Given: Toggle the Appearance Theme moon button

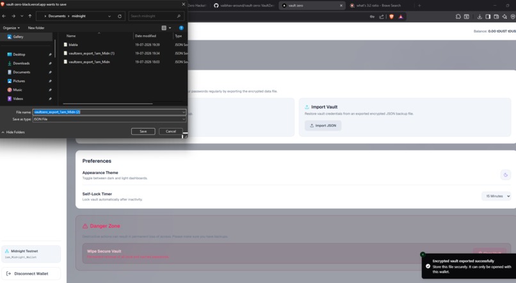Looking at the screenshot, I should click(506, 175).
